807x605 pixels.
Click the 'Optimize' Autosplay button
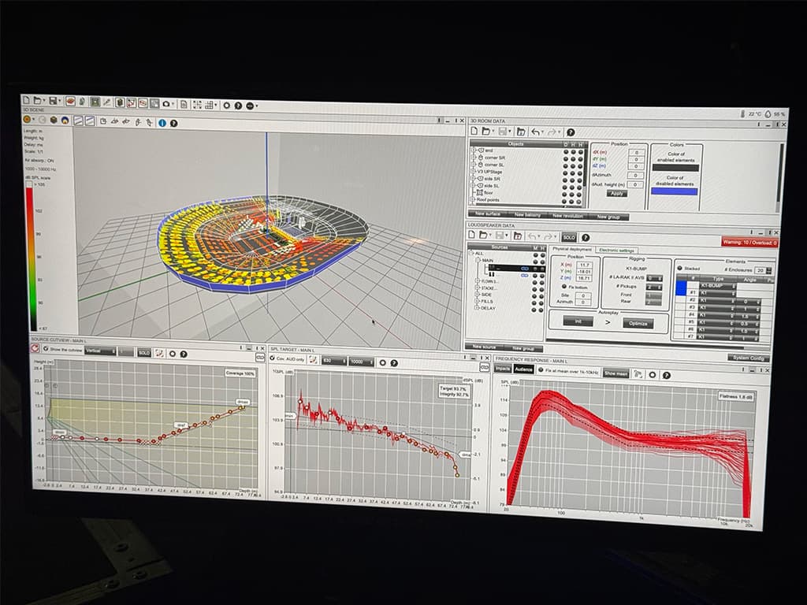pos(638,323)
